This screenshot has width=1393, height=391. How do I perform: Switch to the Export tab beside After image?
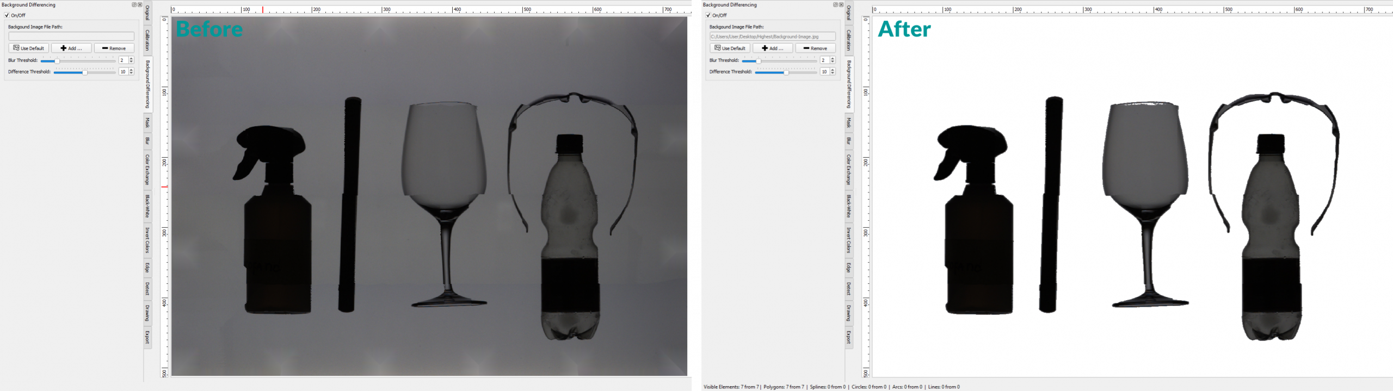tap(849, 337)
